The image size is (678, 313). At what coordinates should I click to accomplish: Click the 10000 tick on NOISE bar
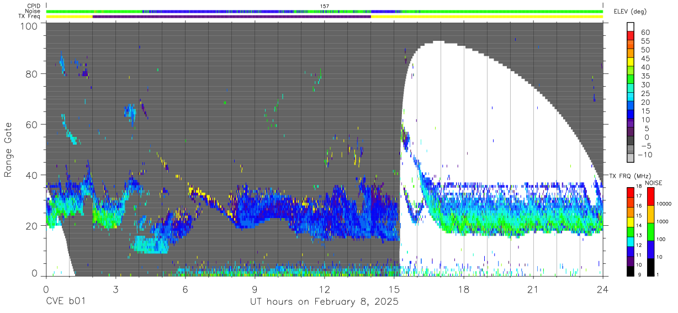point(665,205)
